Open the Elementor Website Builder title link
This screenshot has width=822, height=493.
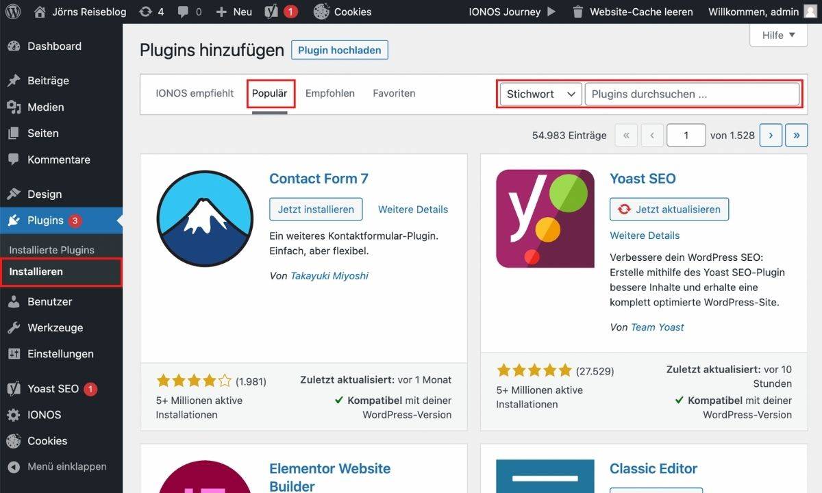point(329,477)
